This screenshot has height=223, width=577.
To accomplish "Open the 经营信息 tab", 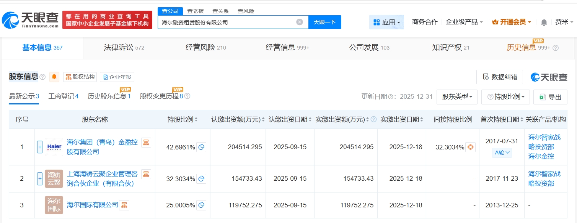I will [x=287, y=48].
